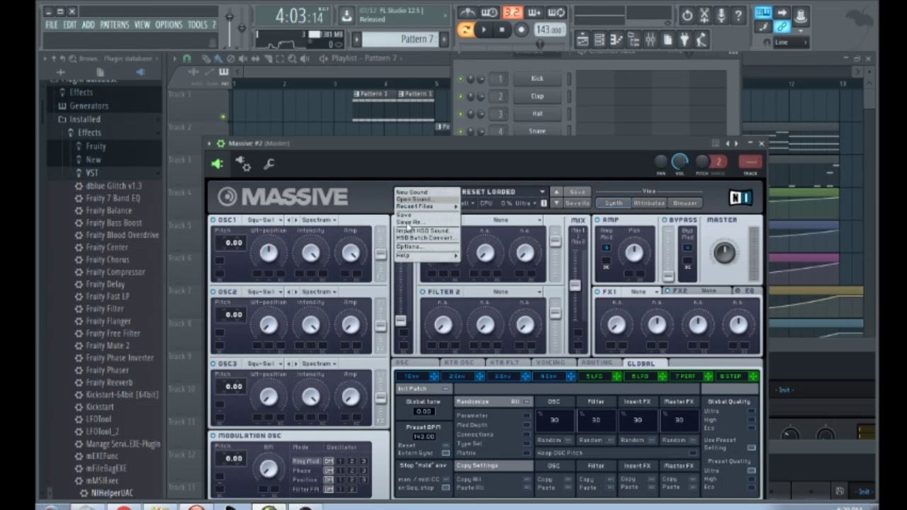The image size is (907, 510).
Task: Click the plug icon in top toolbar
Action: (x=685, y=40)
